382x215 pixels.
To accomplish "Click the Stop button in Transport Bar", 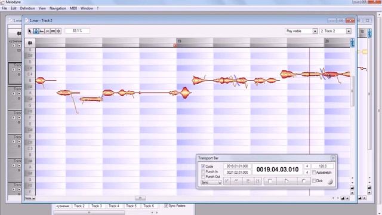I will point(270,181).
